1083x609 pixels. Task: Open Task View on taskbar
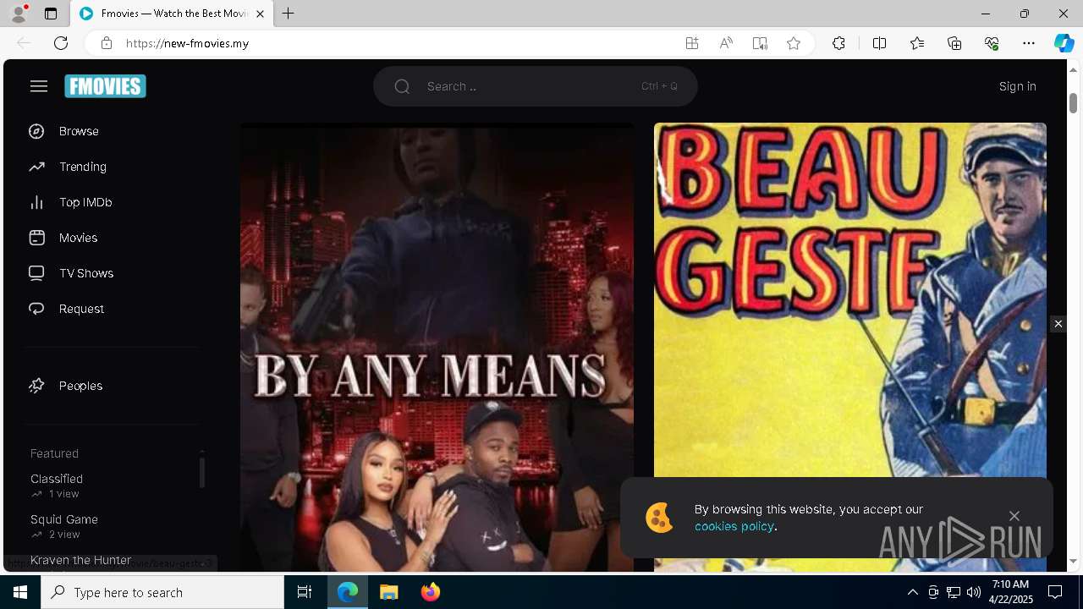(305, 592)
